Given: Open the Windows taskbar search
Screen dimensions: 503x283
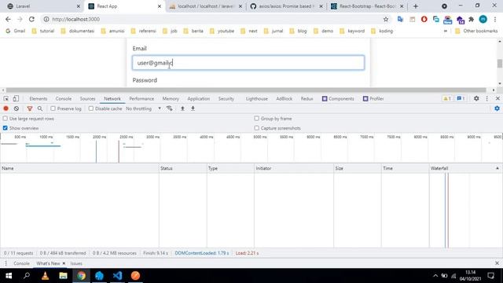Looking at the screenshot, I should [27, 276].
